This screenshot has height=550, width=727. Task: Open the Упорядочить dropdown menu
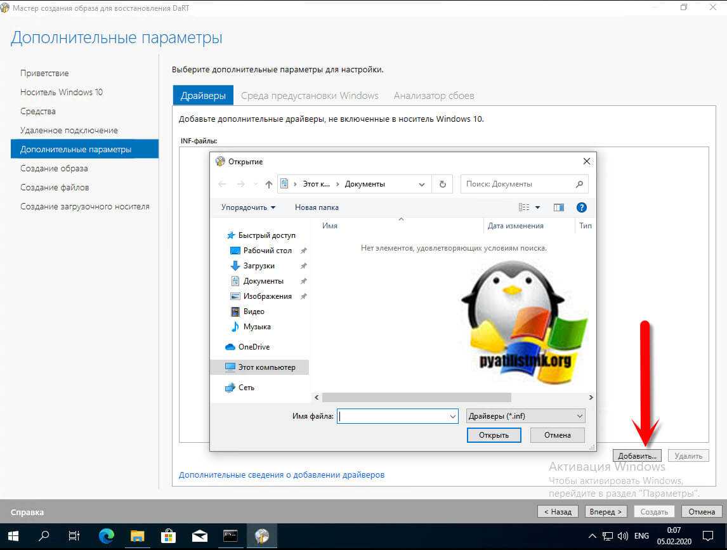(x=248, y=207)
